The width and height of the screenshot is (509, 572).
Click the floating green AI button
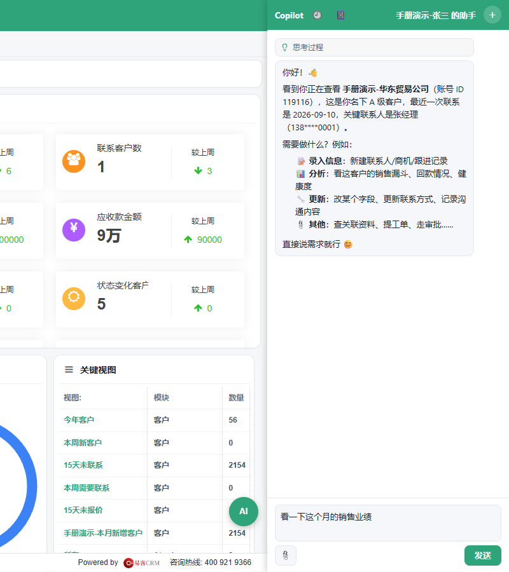[x=244, y=512]
